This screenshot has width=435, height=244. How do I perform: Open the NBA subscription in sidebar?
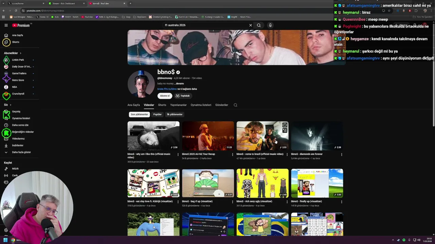(15, 87)
